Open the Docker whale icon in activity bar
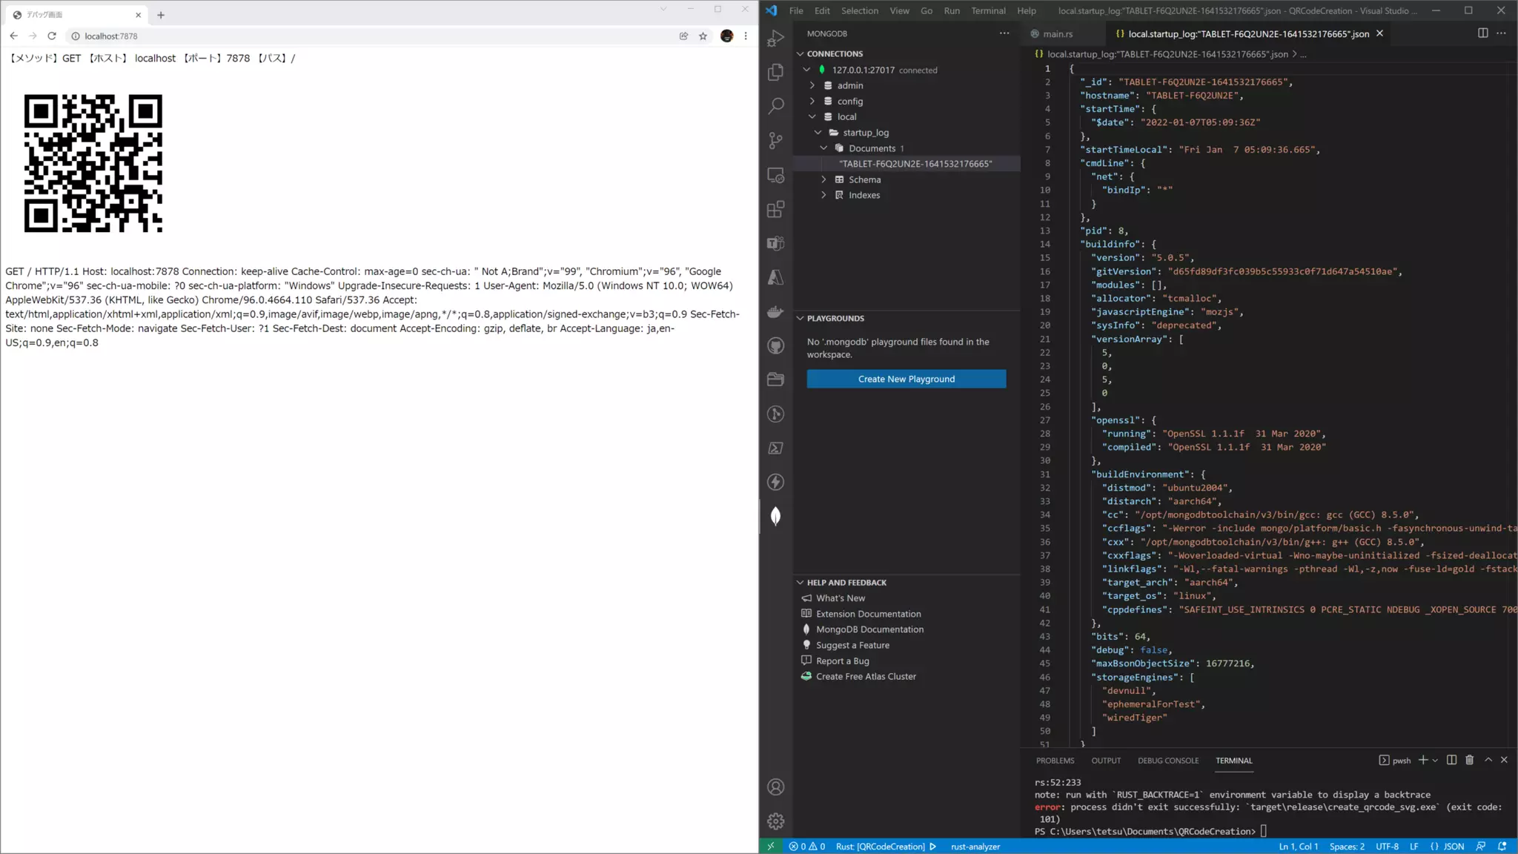1518x854 pixels. [775, 311]
